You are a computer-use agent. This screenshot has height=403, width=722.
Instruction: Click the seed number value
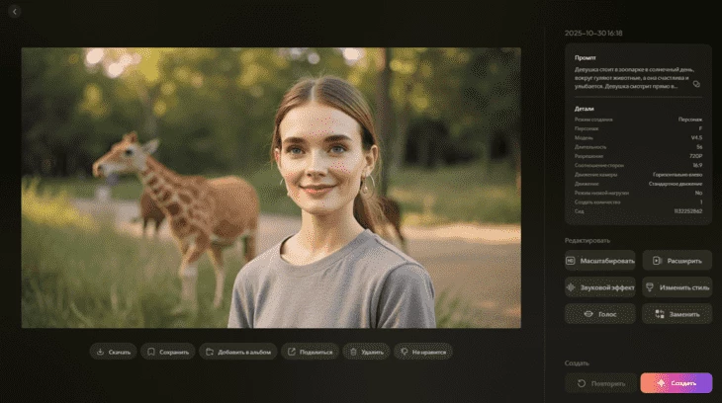pos(686,210)
